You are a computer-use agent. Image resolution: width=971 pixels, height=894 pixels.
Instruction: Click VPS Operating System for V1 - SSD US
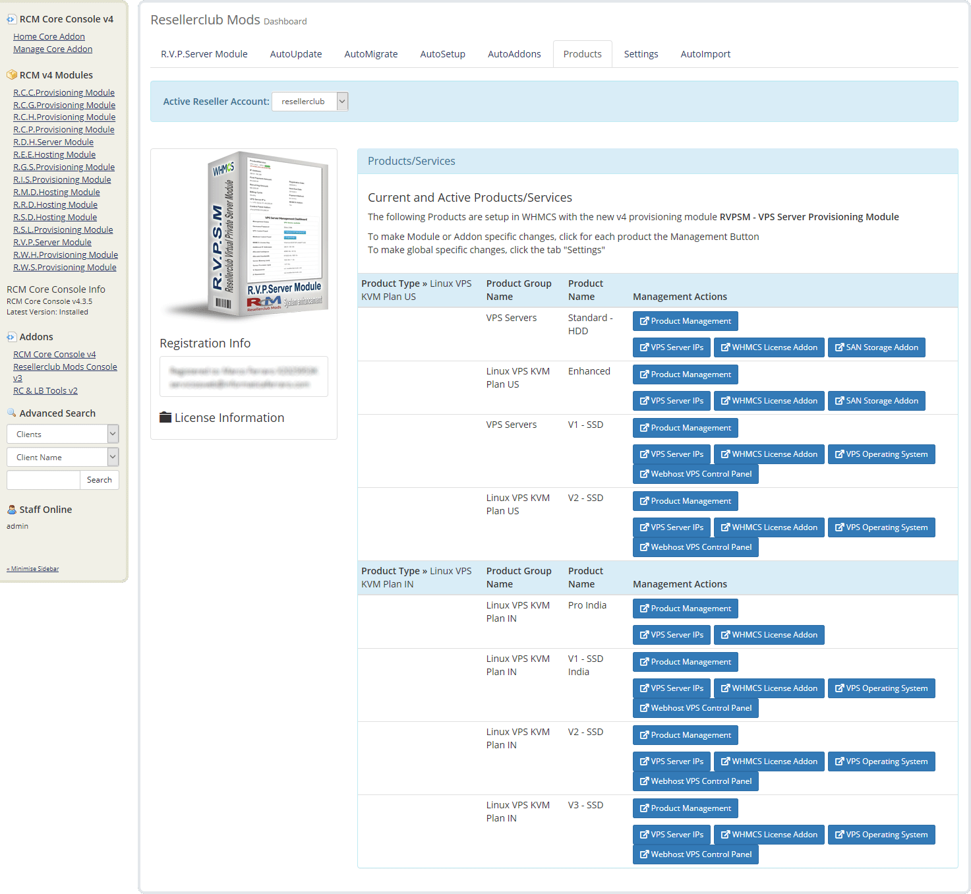[881, 454]
